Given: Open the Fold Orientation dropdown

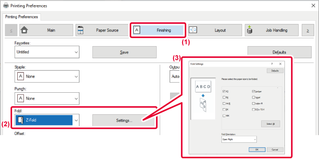Looking at the screenshot, I should (239, 139).
